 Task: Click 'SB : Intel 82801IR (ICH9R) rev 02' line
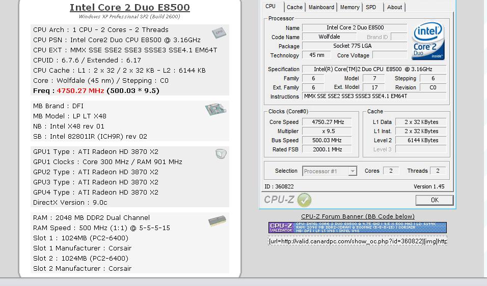pos(90,137)
